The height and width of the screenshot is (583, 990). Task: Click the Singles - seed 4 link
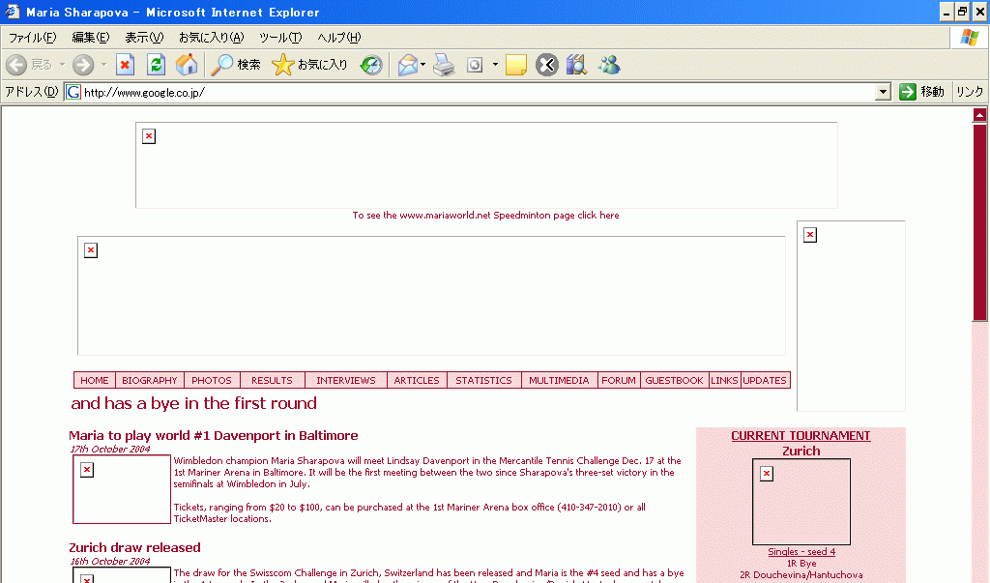[x=801, y=551]
